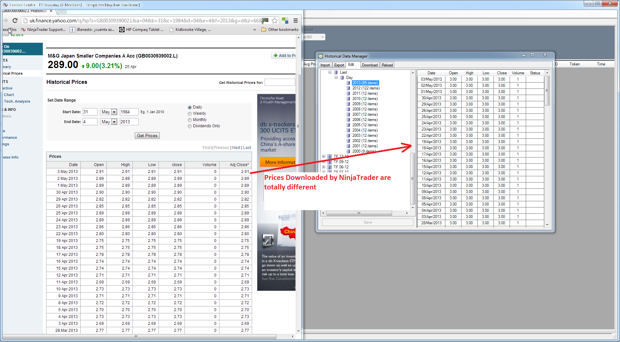Expand the TF 06-12 tree node
This screenshot has width=620, height=342.
point(324,167)
